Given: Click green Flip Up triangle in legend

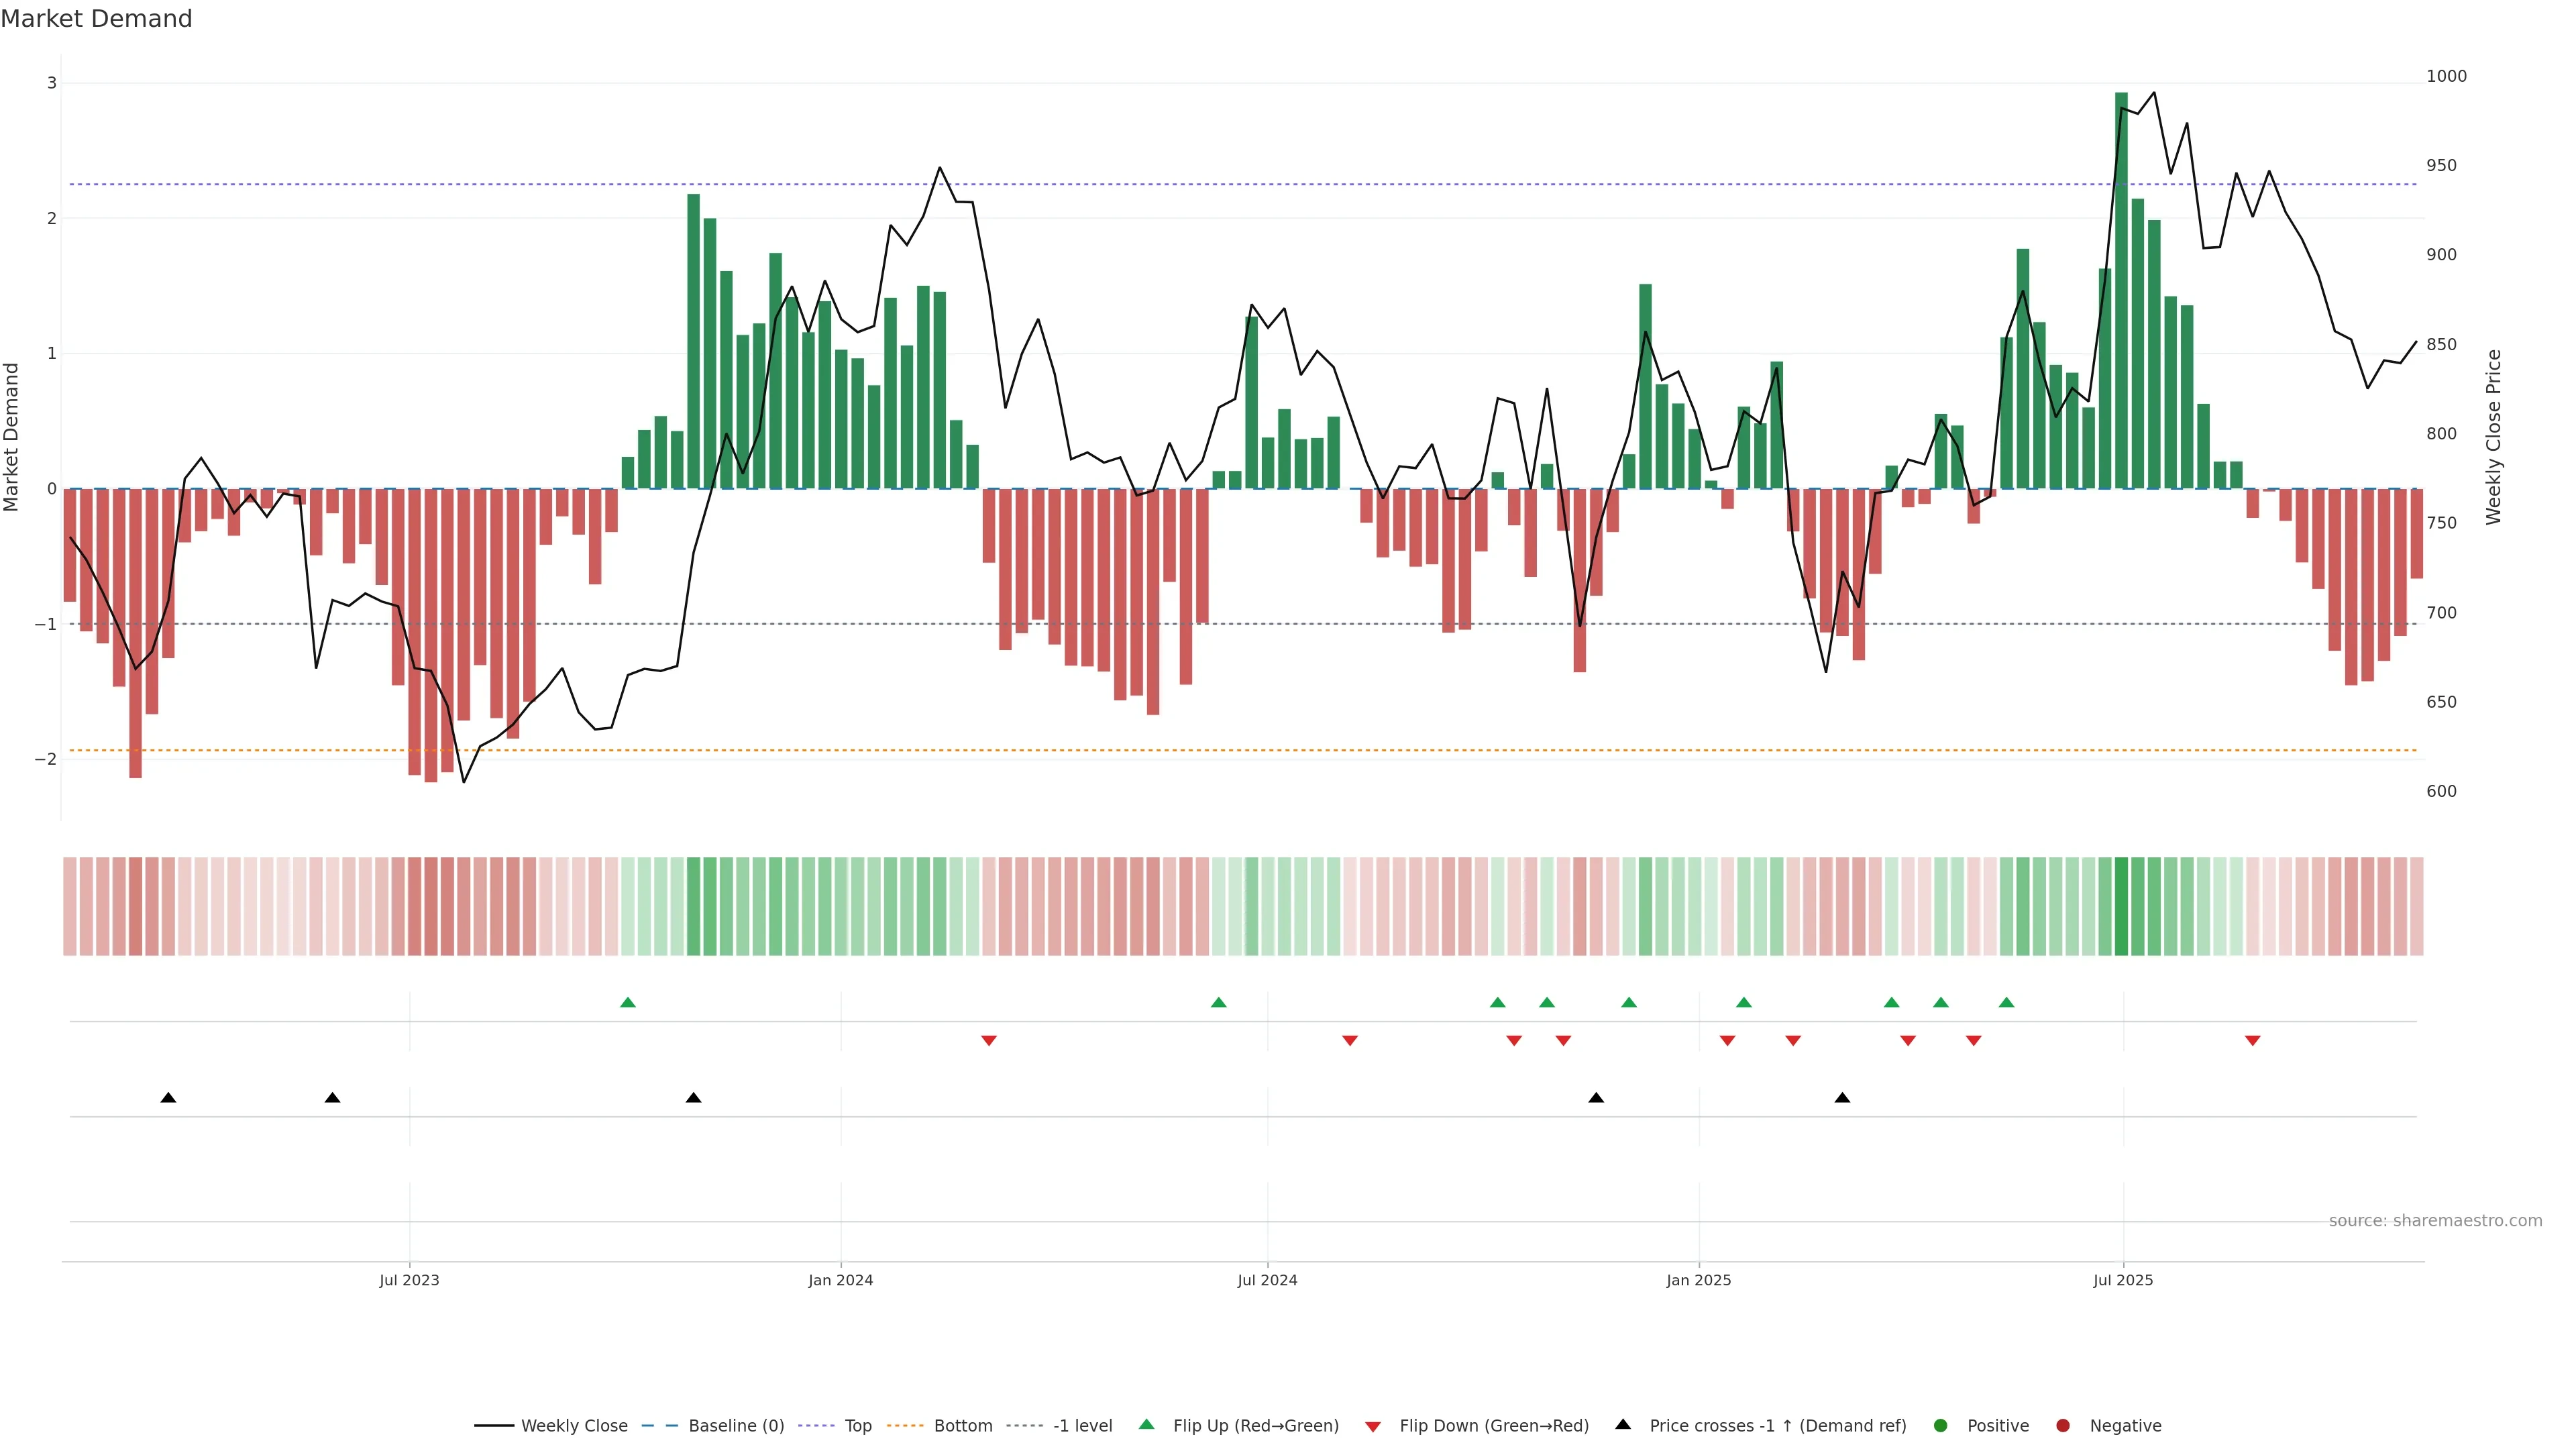Looking at the screenshot, I should (x=1147, y=1425).
